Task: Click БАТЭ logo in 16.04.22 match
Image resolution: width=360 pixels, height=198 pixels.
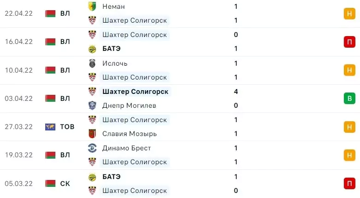Action: [x=92, y=49]
